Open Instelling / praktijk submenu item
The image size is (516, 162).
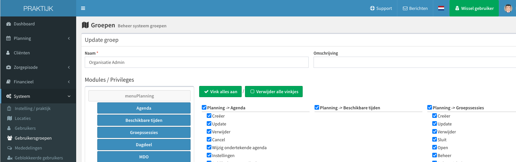click(38, 108)
